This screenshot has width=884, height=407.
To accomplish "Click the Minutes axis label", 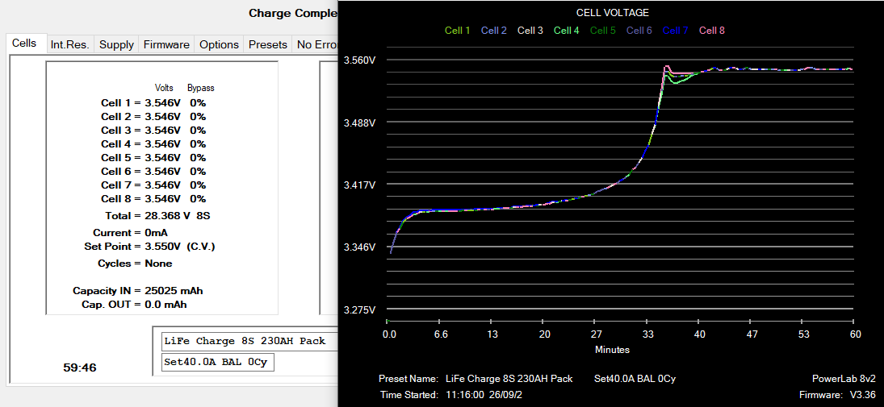I will click(x=612, y=350).
